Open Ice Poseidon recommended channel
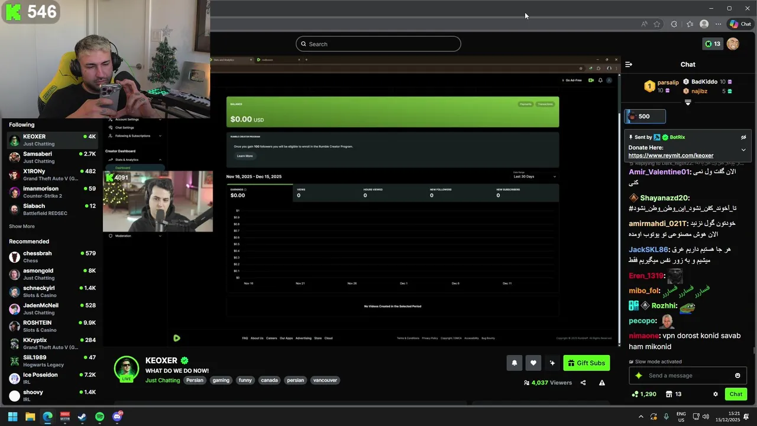Viewport: 757px width, 426px height. 53,378
